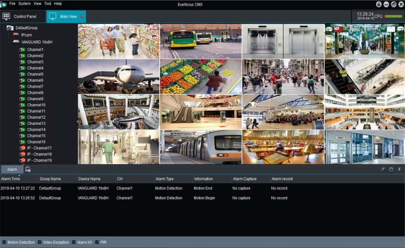405x248 pixels.
Task: Select Channel9 in the device tree
Action: click(35, 99)
